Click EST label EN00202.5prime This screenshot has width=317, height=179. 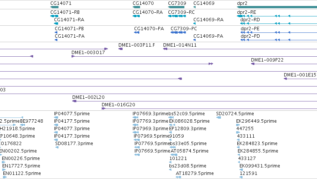[18, 151]
